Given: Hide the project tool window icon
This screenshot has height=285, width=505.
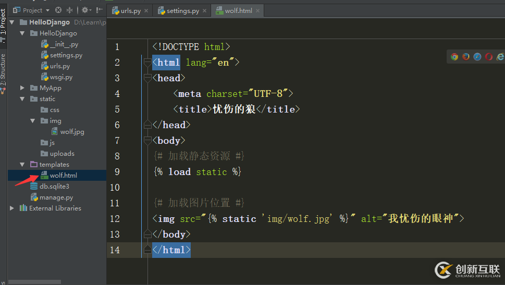Looking at the screenshot, I should [x=99, y=10].
